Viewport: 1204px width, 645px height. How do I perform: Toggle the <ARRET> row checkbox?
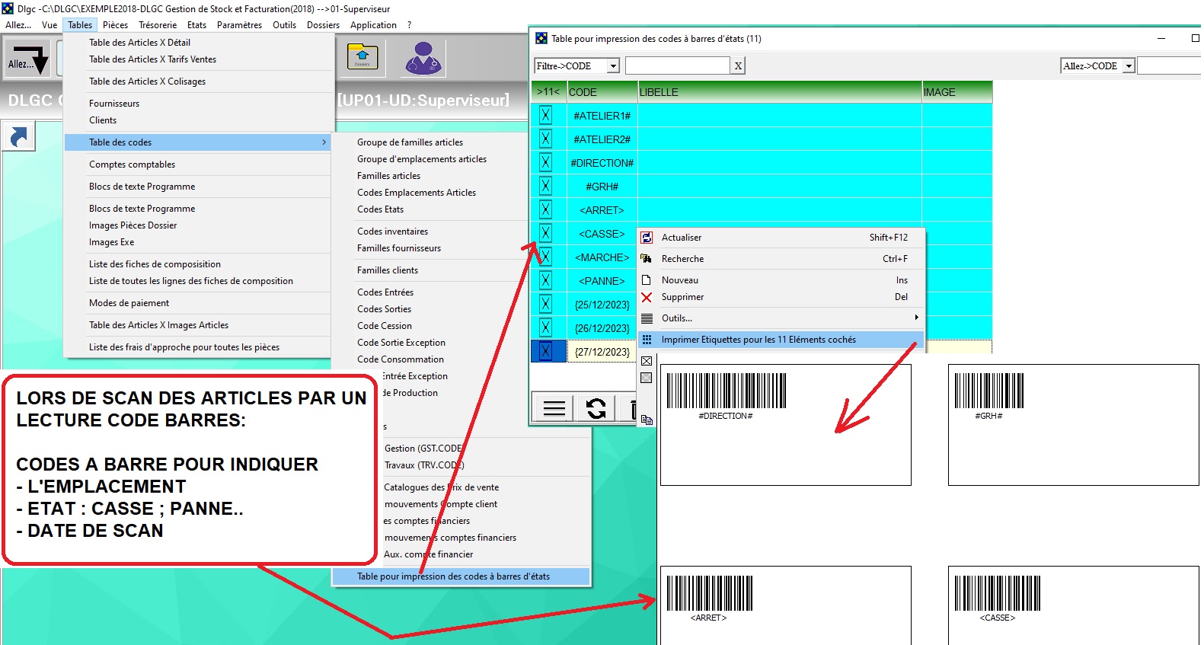545,210
